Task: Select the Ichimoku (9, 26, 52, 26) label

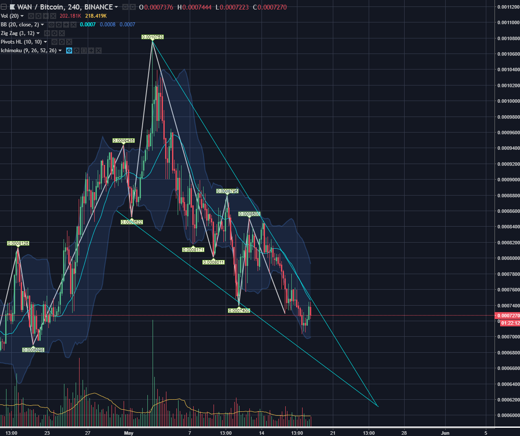Action: coord(29,50)
